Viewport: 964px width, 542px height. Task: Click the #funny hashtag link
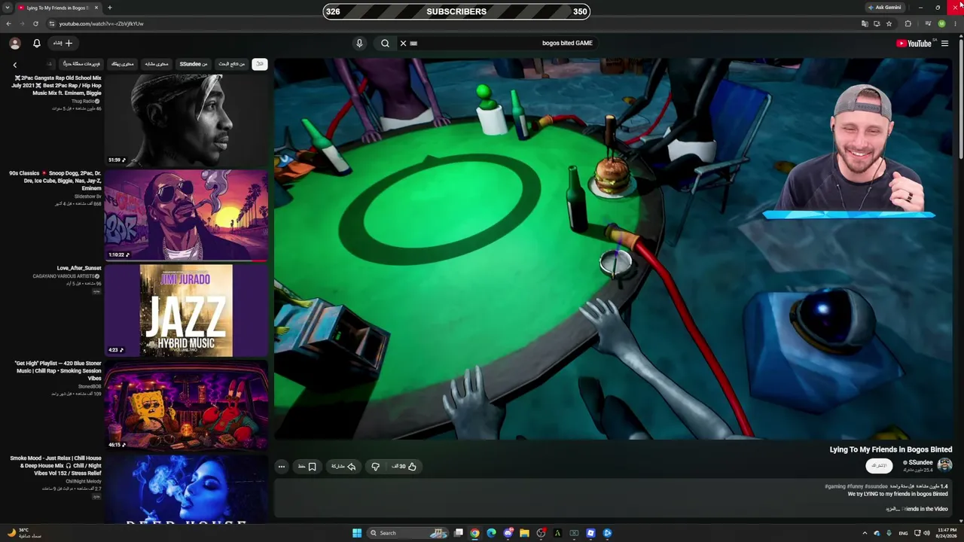pos(855,486)
